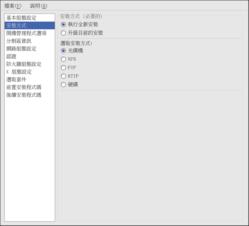Choose the 升級目前的安裝 option
249x226 pixels.
click(x=64, y=33)
